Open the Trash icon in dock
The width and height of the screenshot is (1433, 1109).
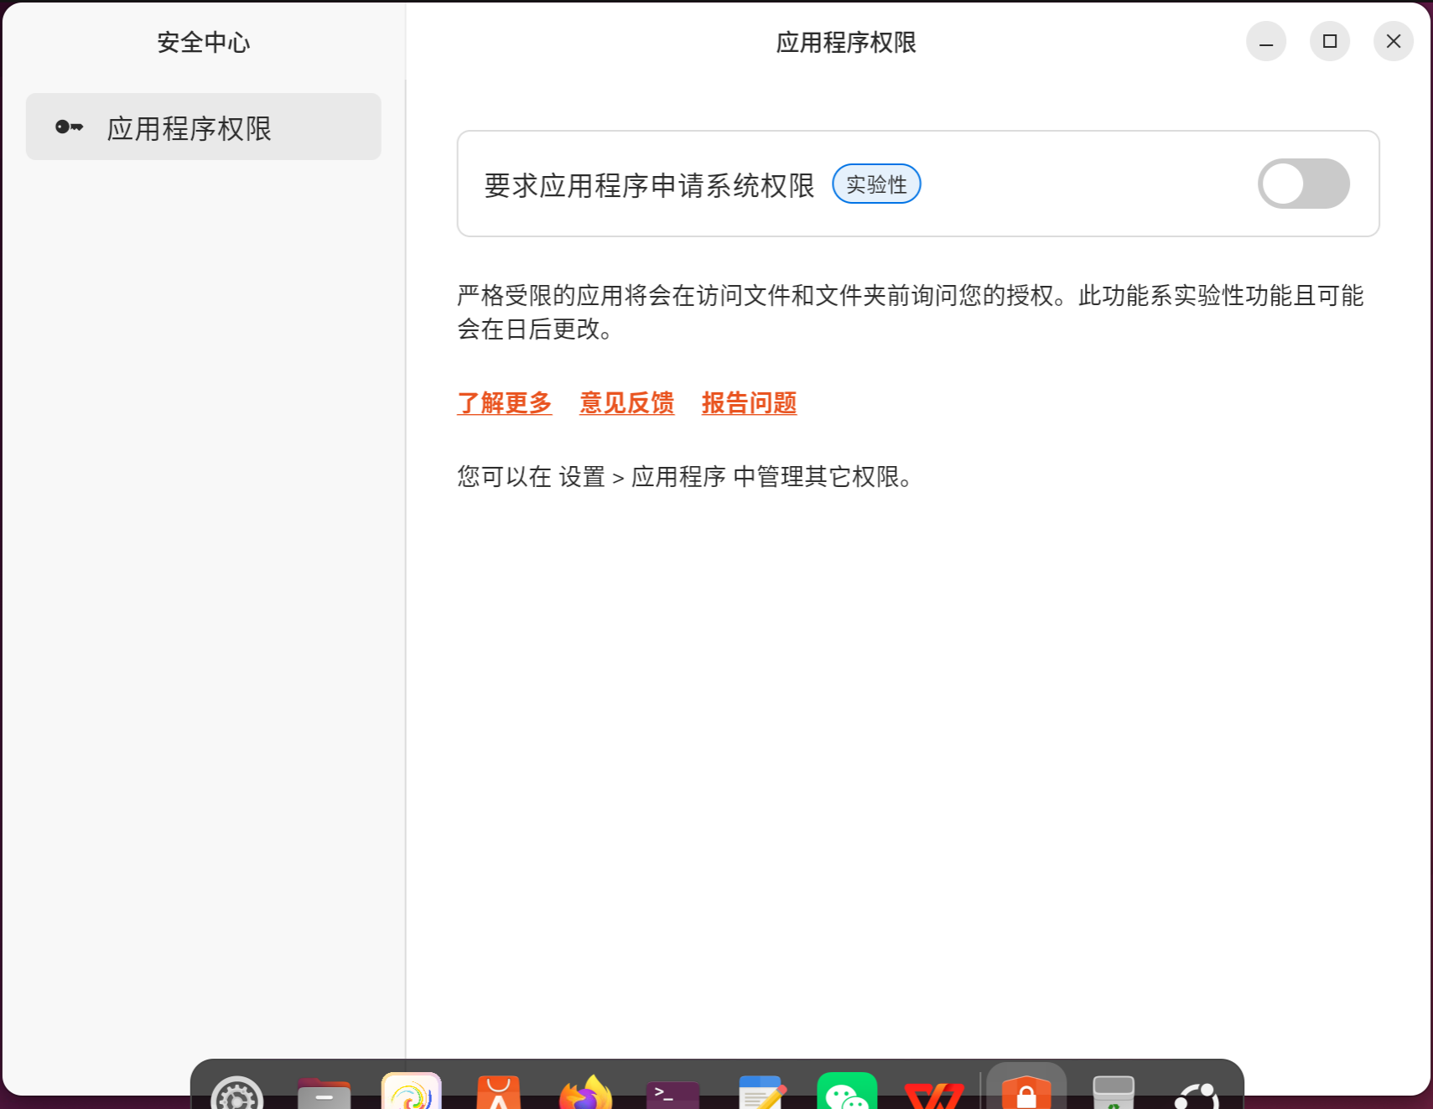click(x=1114, y=1092)
